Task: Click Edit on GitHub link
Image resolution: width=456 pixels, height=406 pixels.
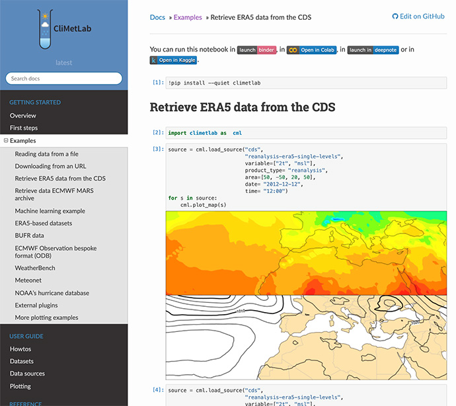Action: coord(418,17)
